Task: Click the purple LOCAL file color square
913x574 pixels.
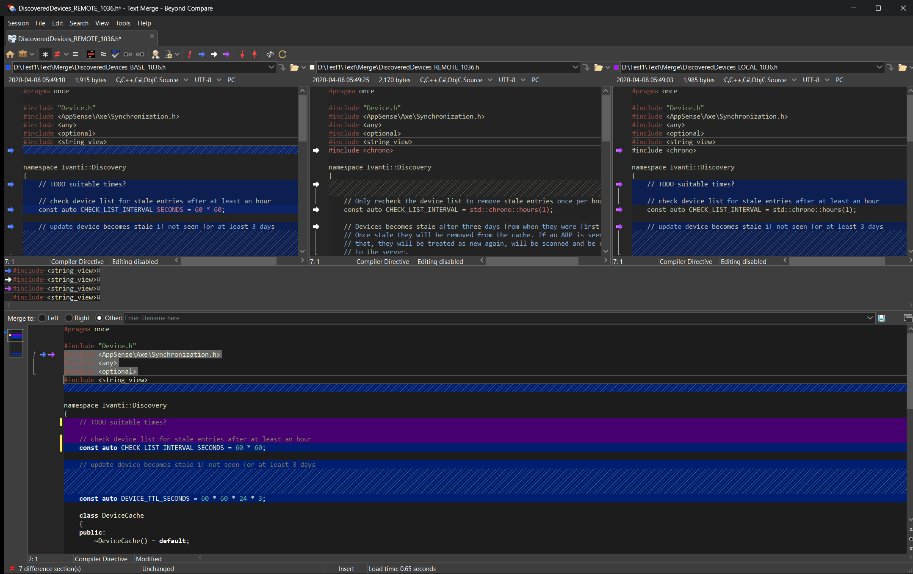Action: tap(616, 67)
